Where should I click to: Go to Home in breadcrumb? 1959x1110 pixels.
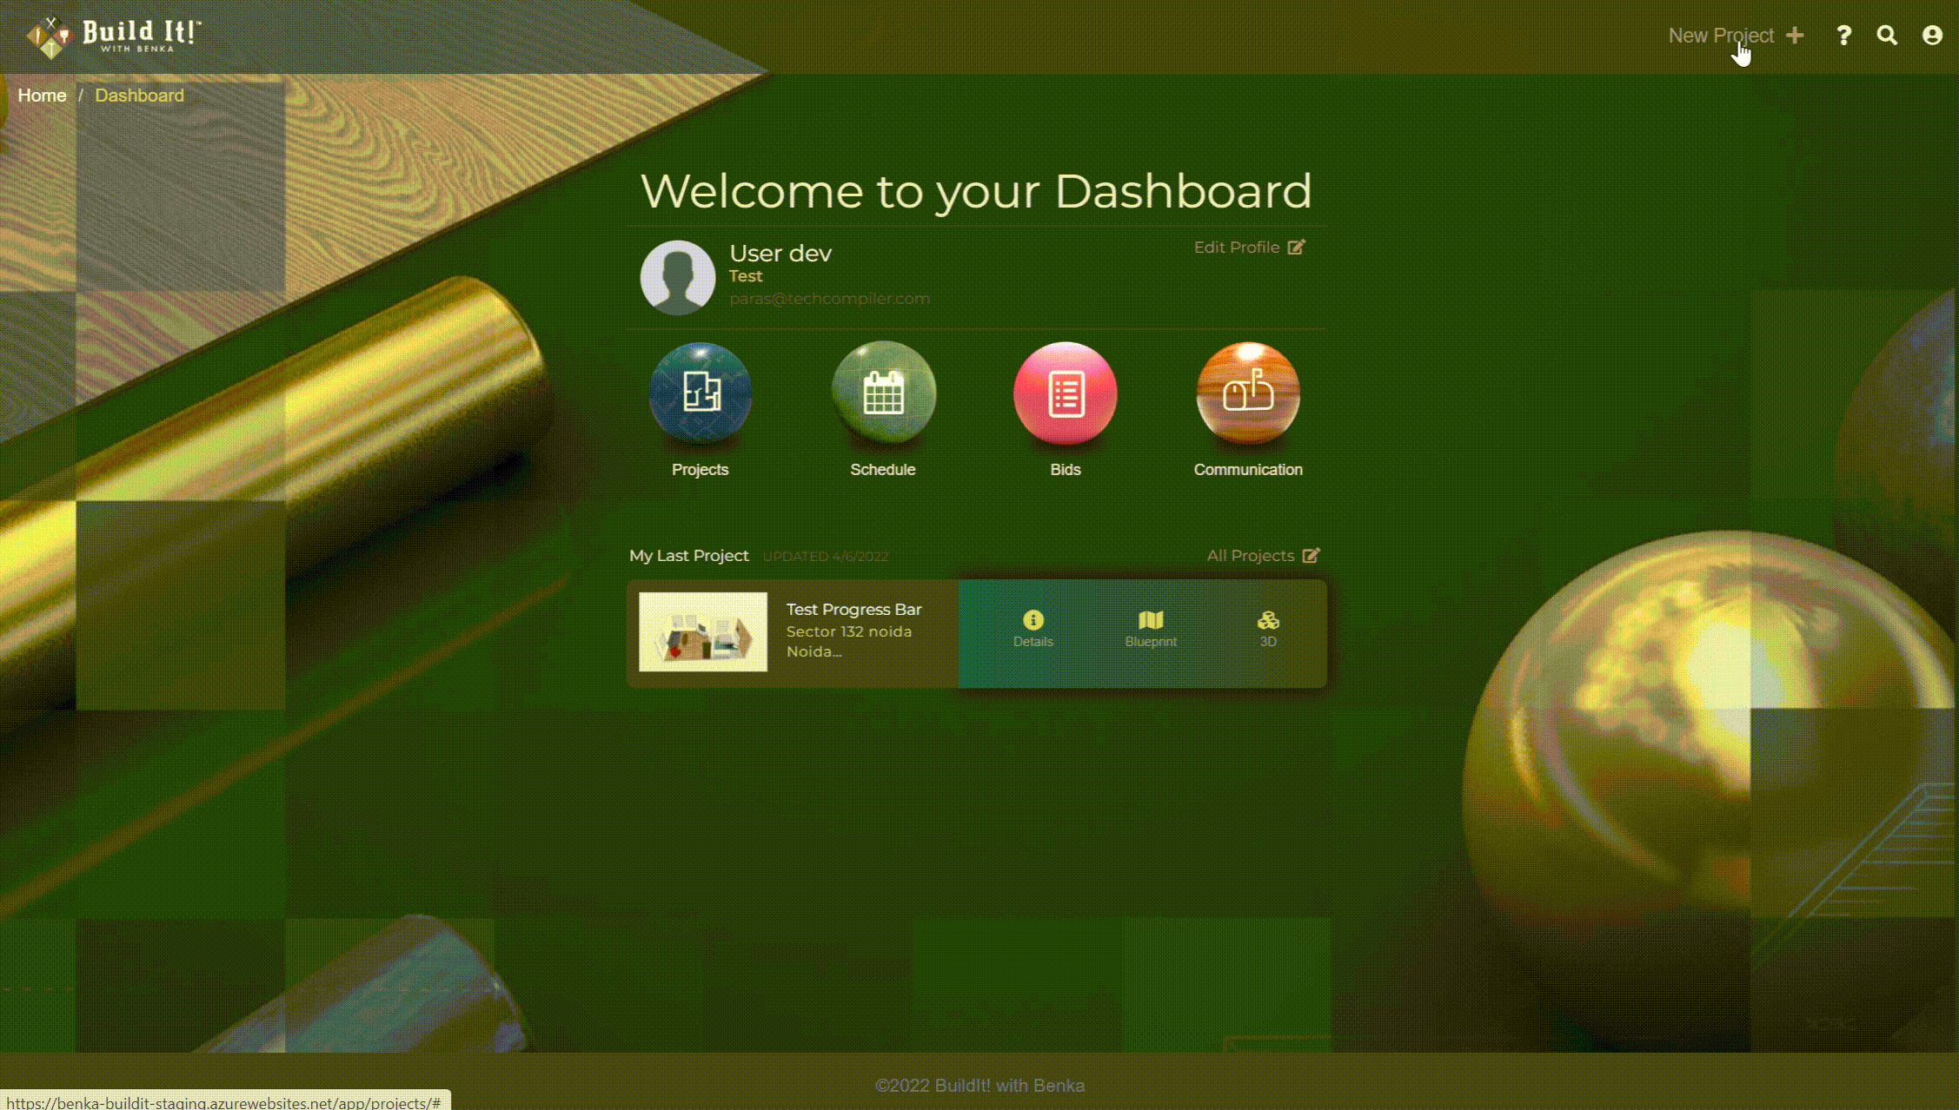(42, 96)
